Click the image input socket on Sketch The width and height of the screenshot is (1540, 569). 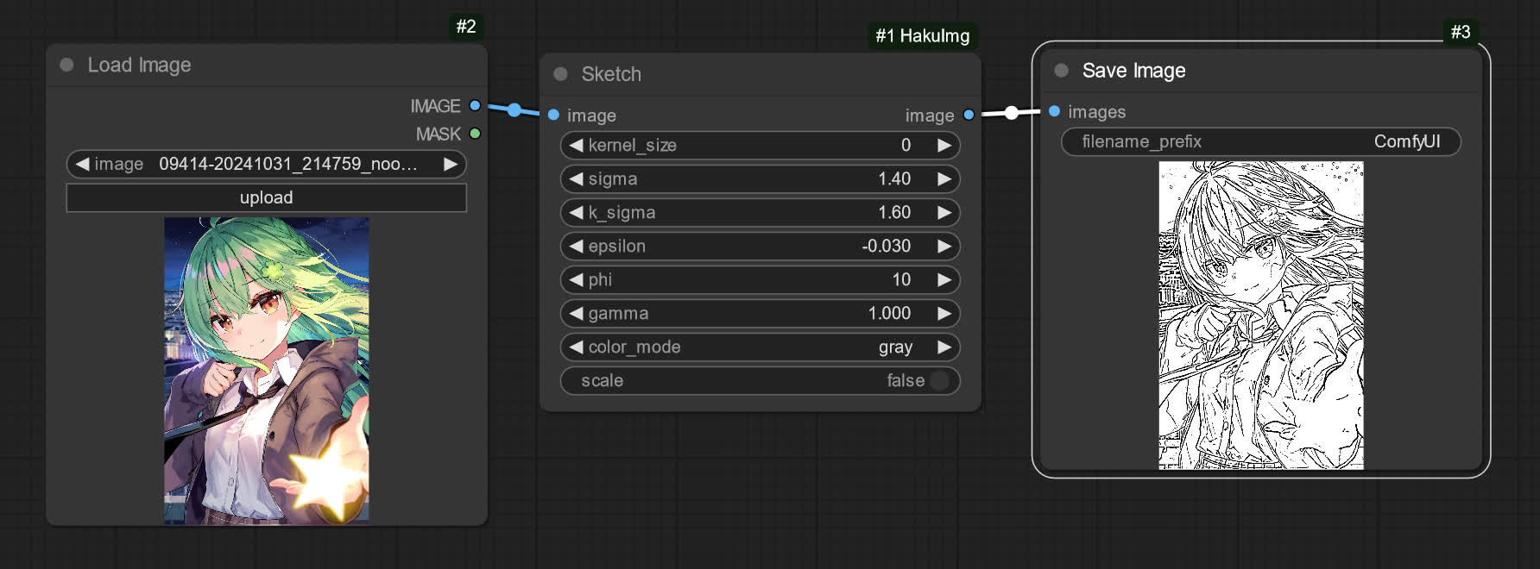point(553,115)
